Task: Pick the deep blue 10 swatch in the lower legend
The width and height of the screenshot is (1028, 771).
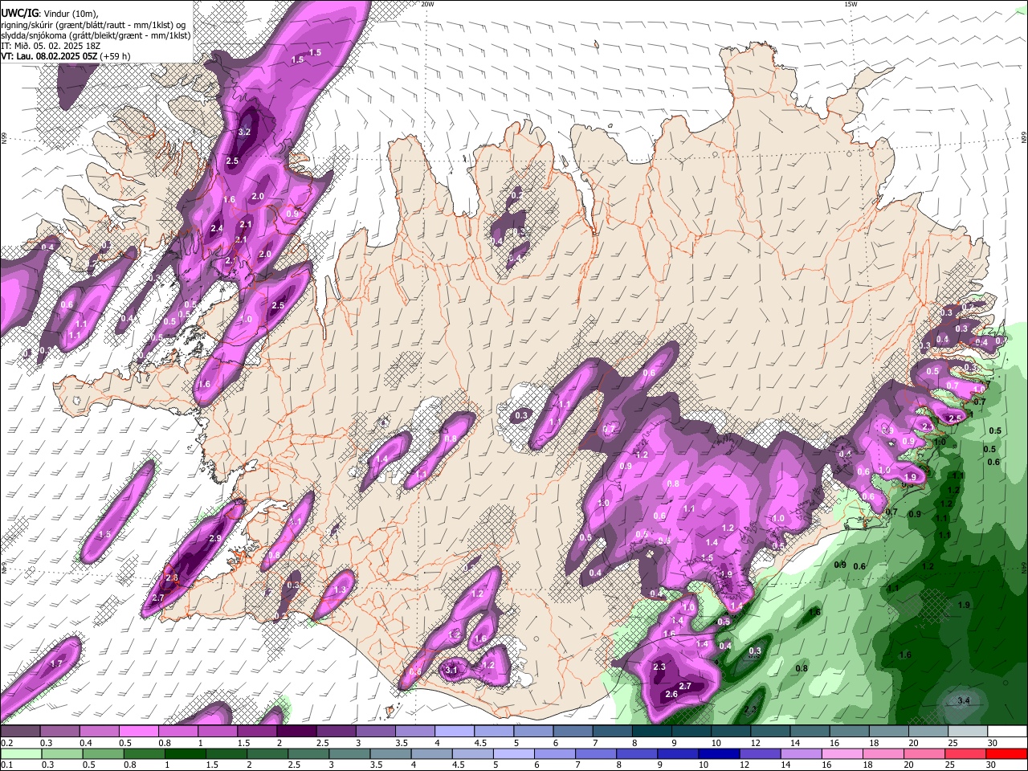Action: pyautogui.click(x=718, y=754)
